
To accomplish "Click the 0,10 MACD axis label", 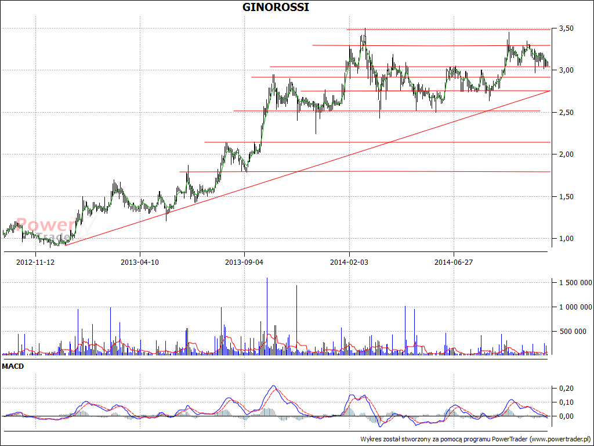I will coord(565,402).
